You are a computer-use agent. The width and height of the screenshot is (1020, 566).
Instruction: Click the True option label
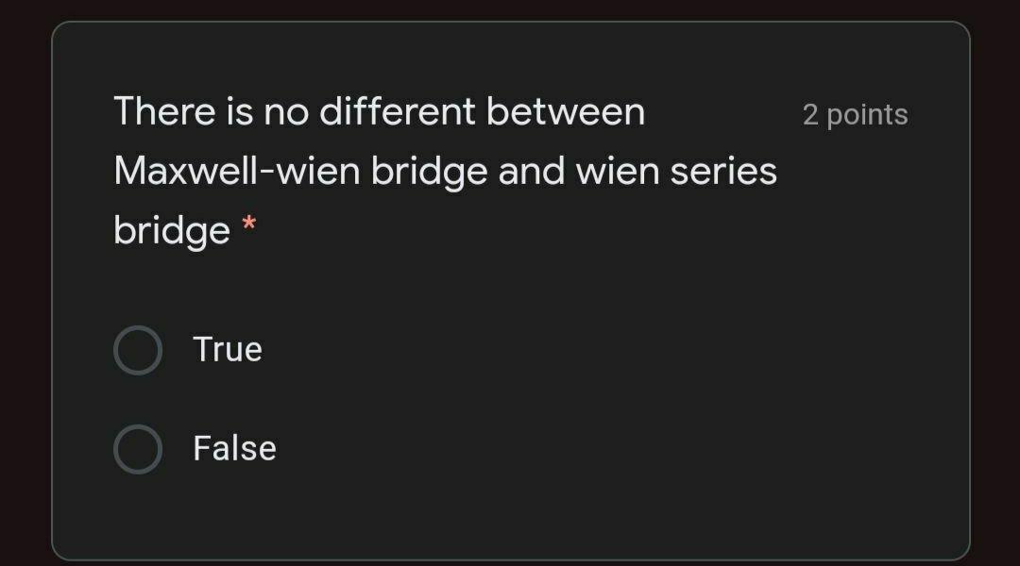pyautogui.click(x=227, y=349)
